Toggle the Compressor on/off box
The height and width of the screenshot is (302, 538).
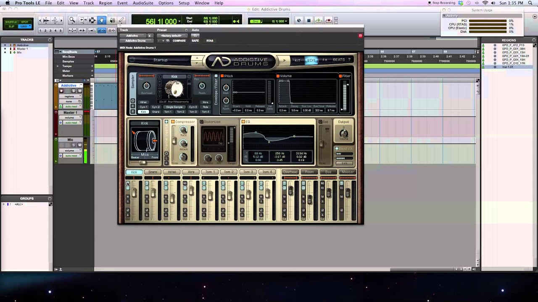[x=173, y=122]
